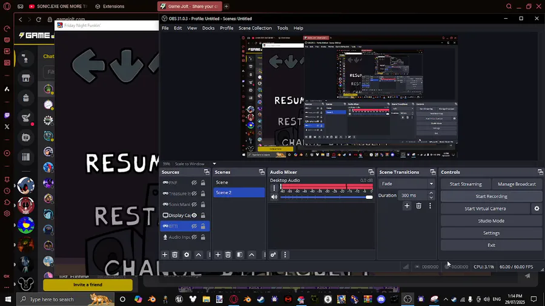Open Steam from the taskbar
This screenshot has width=545, height=306.
[260, 299]
